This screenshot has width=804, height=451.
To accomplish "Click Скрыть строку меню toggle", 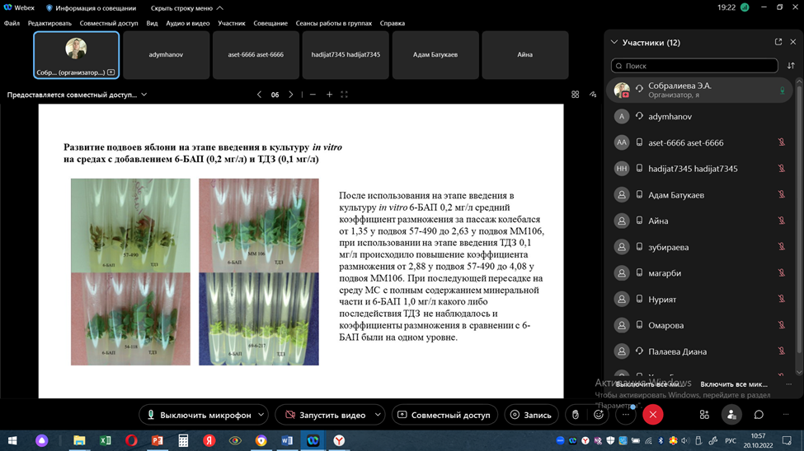I will tap(186, 8).
